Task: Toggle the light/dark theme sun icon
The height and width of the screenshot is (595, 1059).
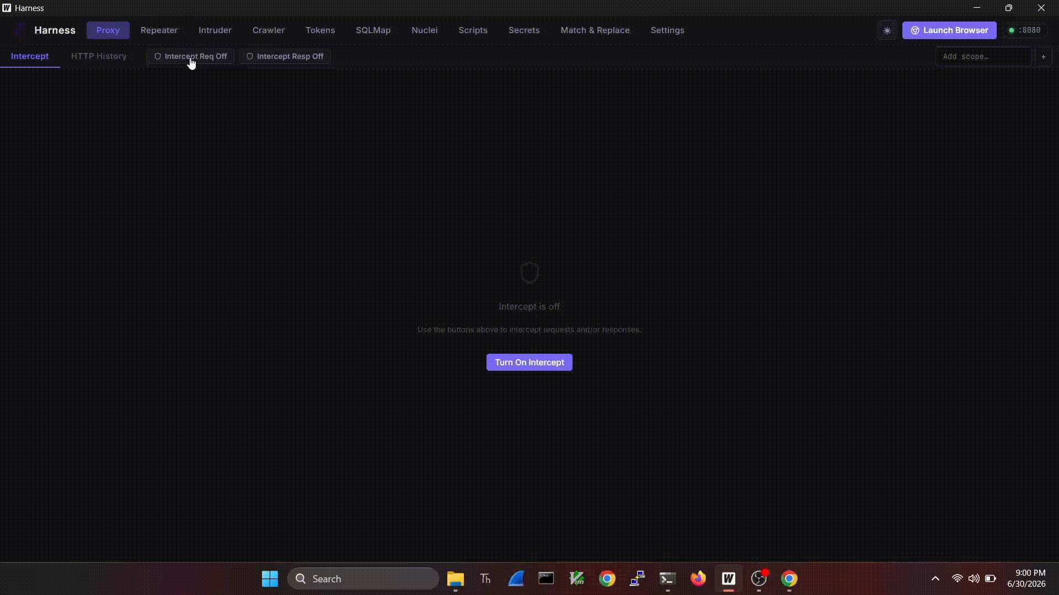Action: (x=887, y=30)
